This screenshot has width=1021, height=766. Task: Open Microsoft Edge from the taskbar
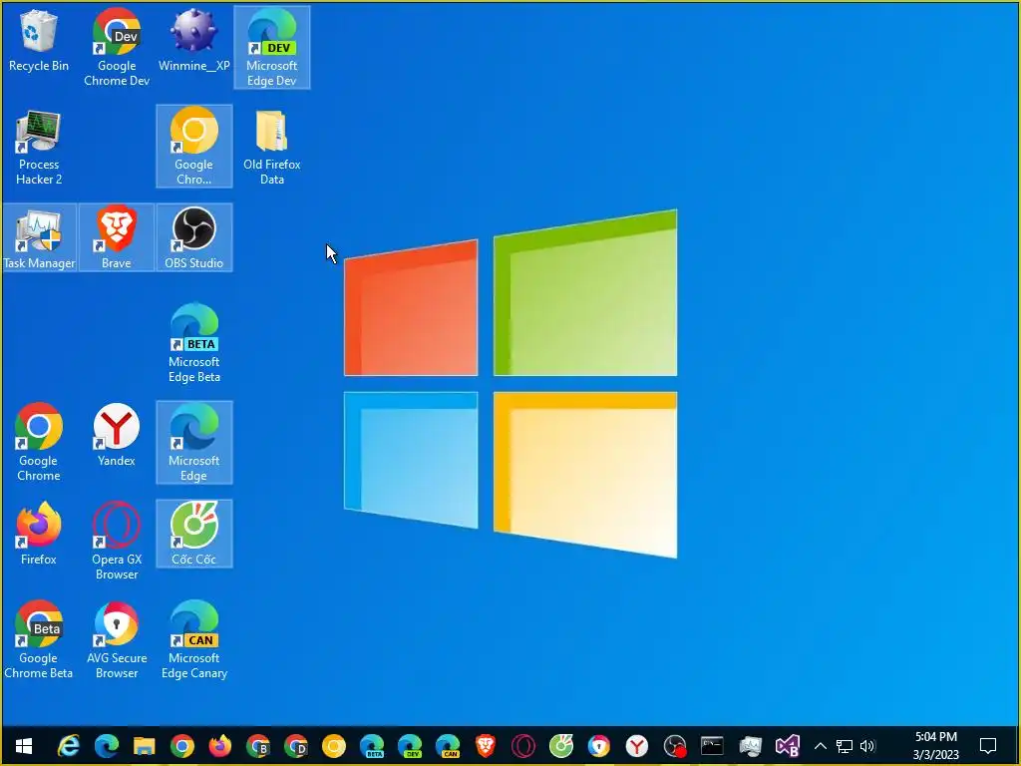[x=107, y=746]
